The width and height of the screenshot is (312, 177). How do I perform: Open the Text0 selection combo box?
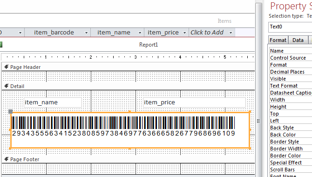[x=290, y=27]
